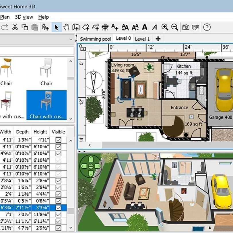
Task: Click the 3D view navigation right arrow
Action: (98, 166)
